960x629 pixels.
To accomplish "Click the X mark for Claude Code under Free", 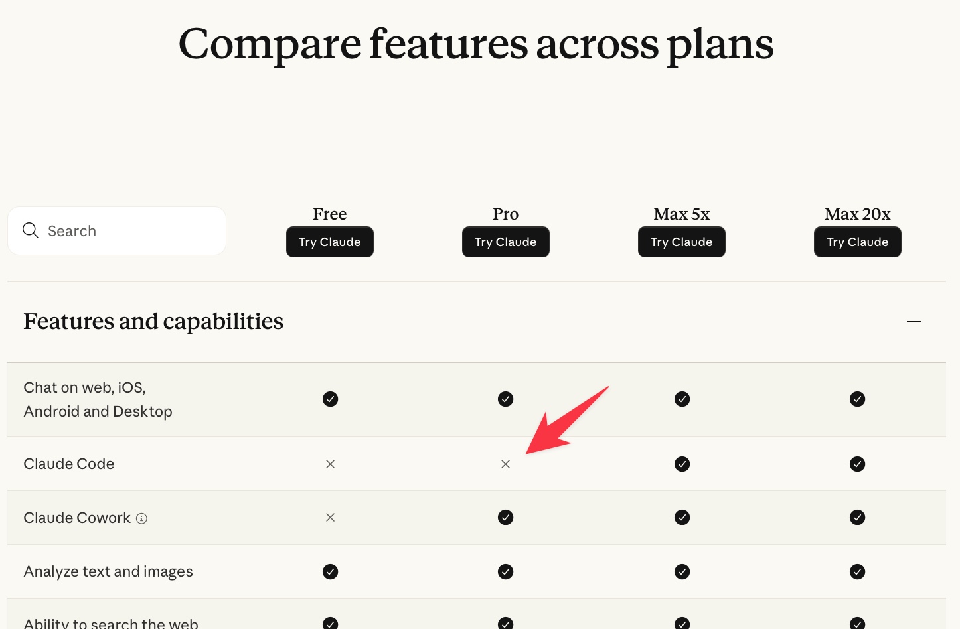I will pos(330,464).
